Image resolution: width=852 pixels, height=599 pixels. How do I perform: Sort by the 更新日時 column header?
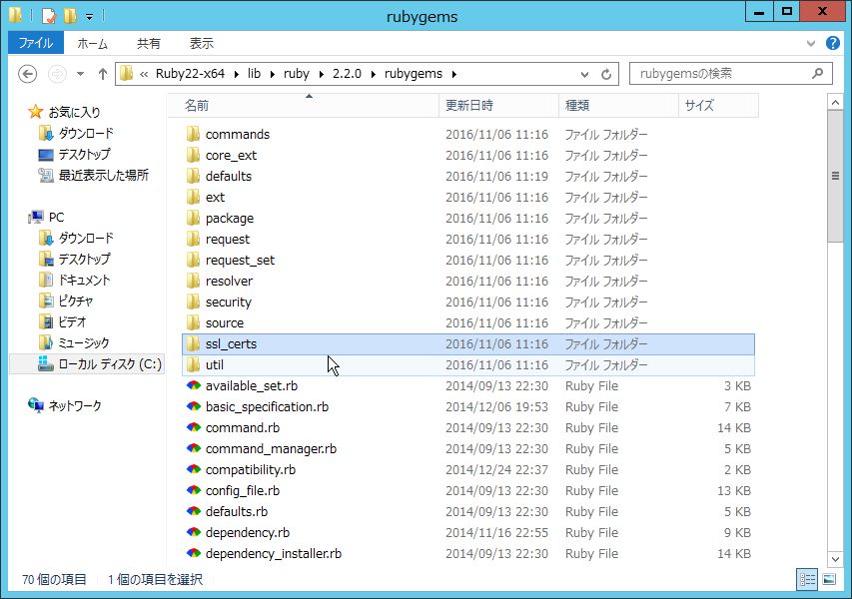coord(498,106)
